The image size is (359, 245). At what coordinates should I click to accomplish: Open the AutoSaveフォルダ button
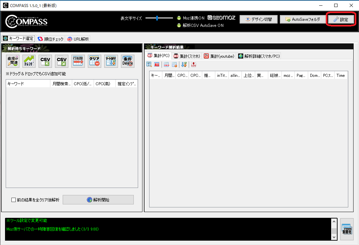[x=302, y=19]
